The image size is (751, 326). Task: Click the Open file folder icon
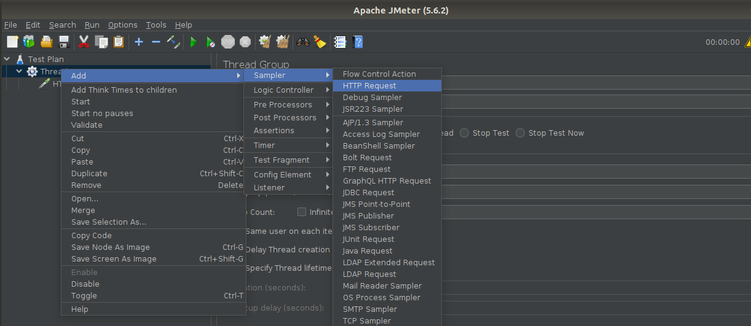pyautogui.click(x=46, y=42)
